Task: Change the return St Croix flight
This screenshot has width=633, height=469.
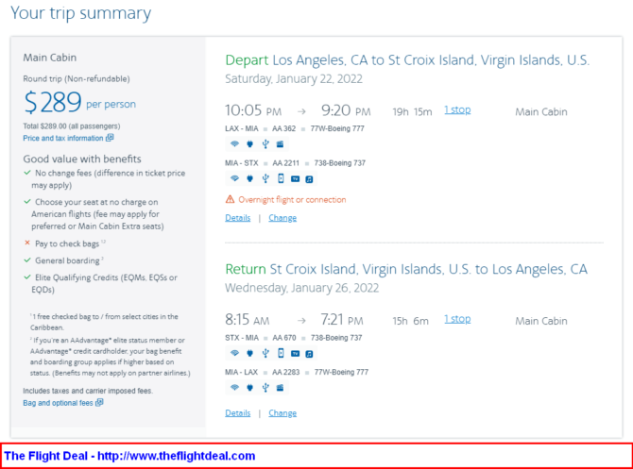Action: pos(282,413)
